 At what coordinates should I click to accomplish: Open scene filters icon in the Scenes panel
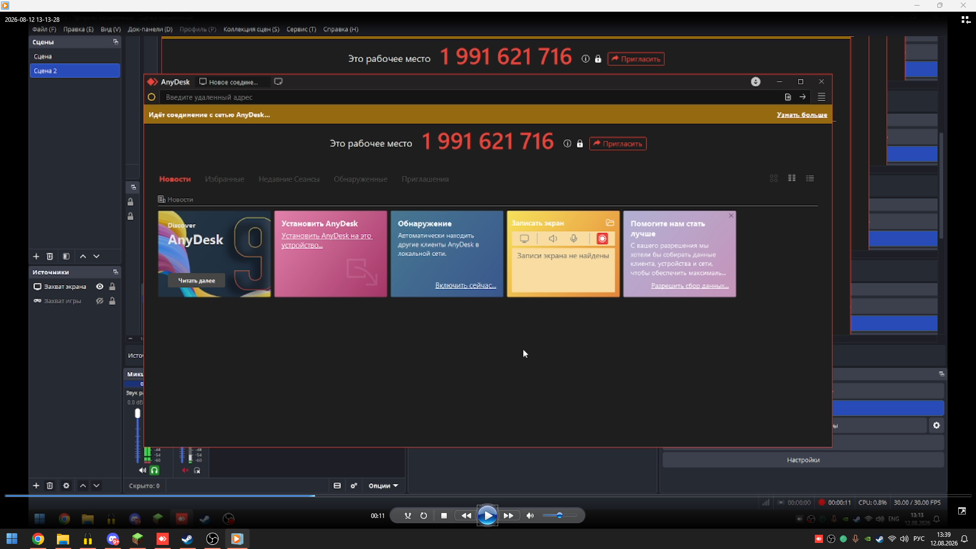[66, 257]
